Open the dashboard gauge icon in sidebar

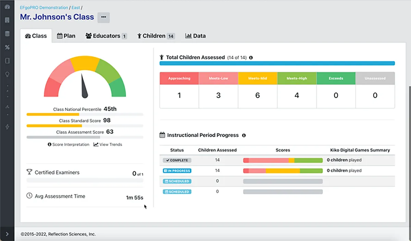click(x=7, y=7)
